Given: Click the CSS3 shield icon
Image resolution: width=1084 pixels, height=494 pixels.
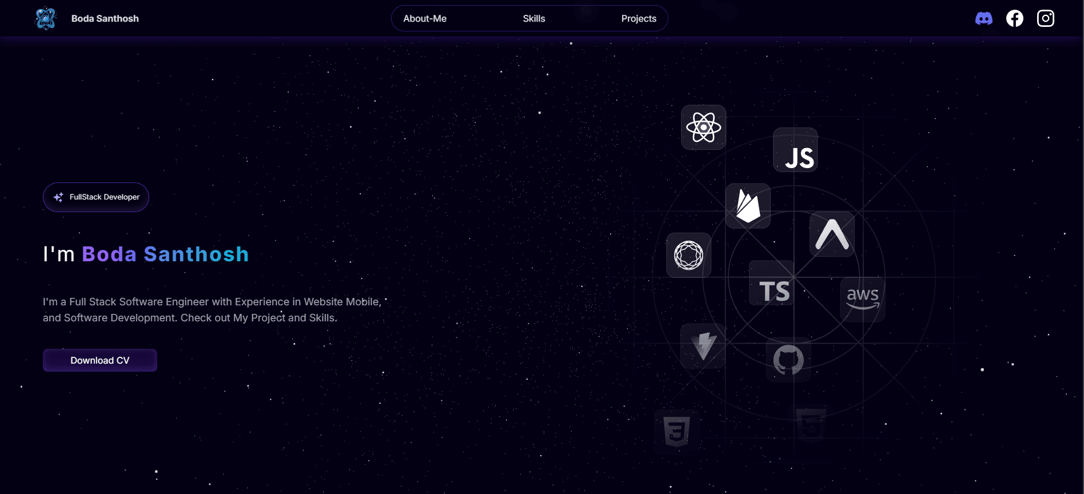Looking at the screenshot, I should click(676, 432).
